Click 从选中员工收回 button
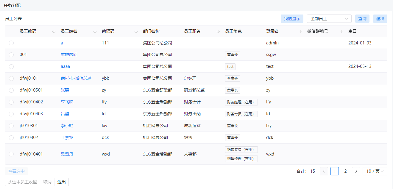The height and width of the screenshot is (189, 393). click(x=23, y=182)
